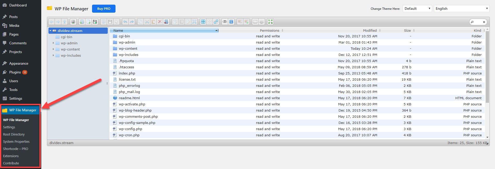Create a new file using toolbar icon
This screenshot has width=495, height=169.
[x=88, y=22]
